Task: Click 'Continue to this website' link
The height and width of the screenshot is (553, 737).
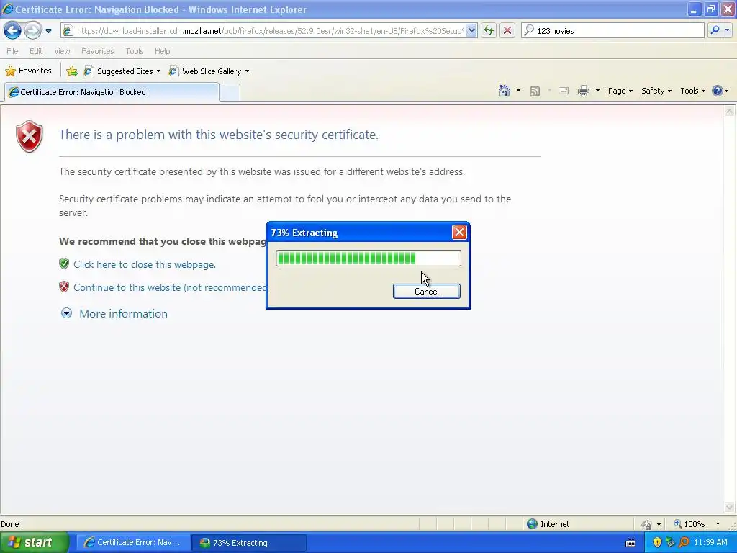Action: pyautogui.click(x=170, y=287)
